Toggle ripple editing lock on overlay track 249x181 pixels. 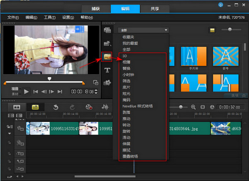pyautogui.click(x=10, y=142)
